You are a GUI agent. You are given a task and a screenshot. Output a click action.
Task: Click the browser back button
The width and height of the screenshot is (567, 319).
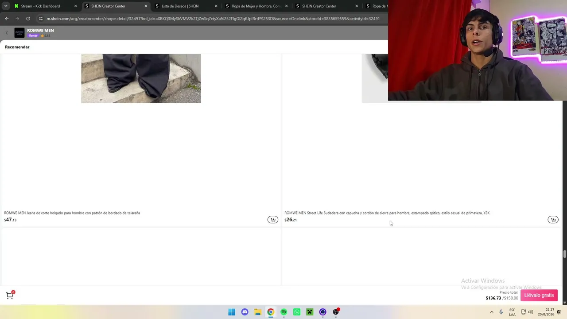click(7, 19)
